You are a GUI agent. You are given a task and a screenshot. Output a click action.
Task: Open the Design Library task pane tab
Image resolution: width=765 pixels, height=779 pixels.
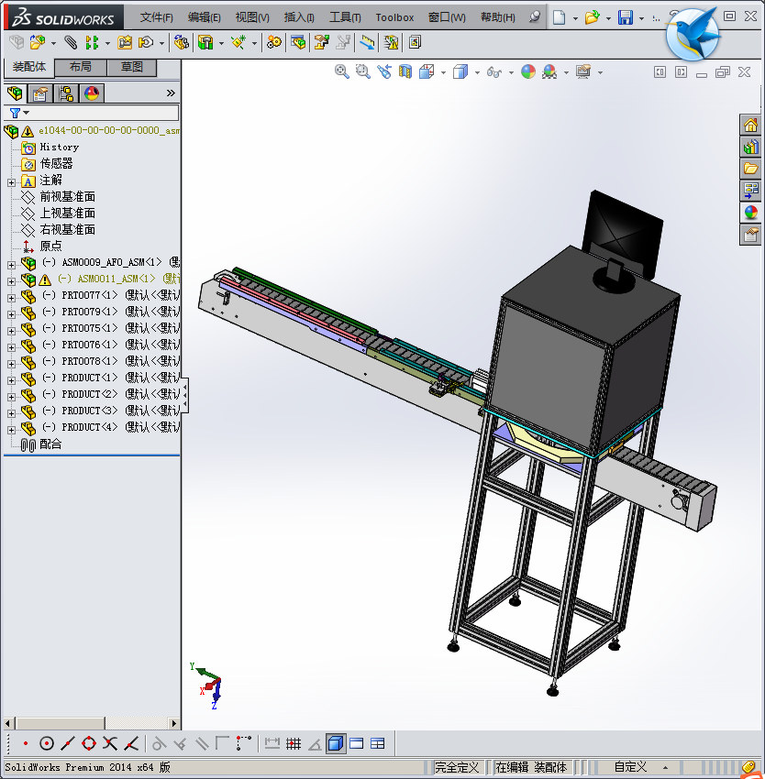point(750,147)
